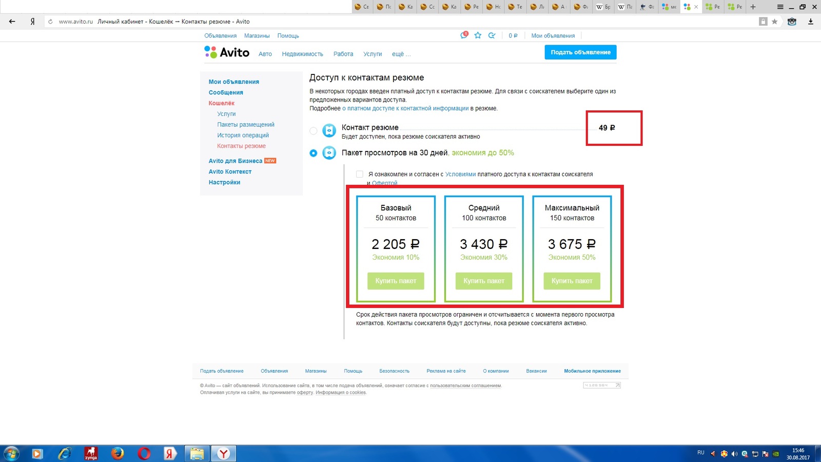
Task: Open favorites via the star icon in Avito header
Action: (x=478, y=35)
